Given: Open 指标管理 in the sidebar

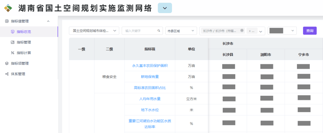Looking at the screenshot, I should pos(24,42).
